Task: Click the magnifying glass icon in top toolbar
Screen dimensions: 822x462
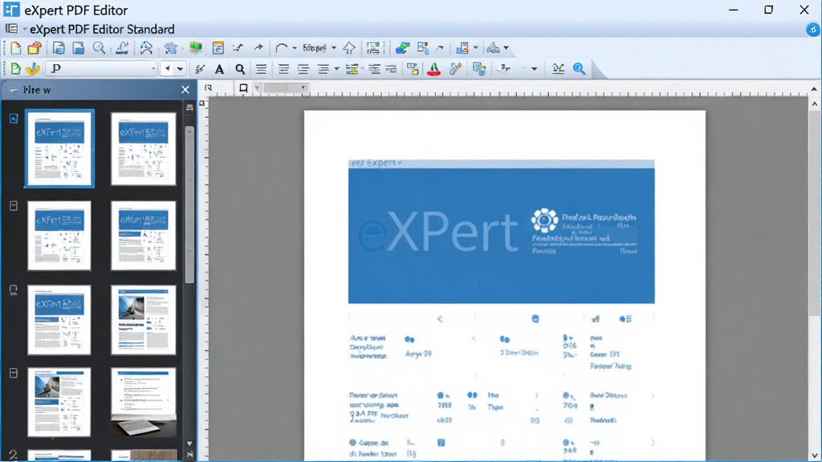Action: pyautogui.click(x=99, y=48)
